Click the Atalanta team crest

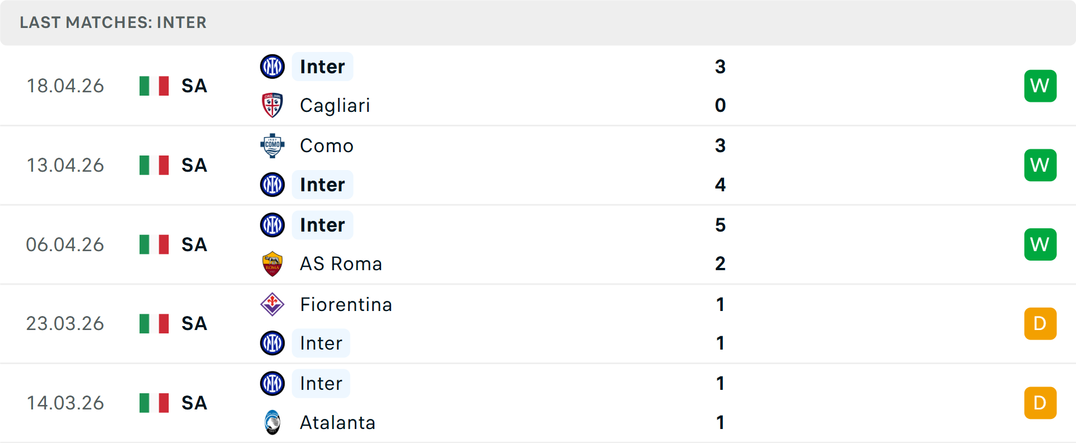pyautogui.click(x=272, y=423)
